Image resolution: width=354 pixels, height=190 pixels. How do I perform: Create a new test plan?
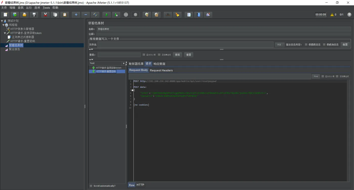coord(5,14)
